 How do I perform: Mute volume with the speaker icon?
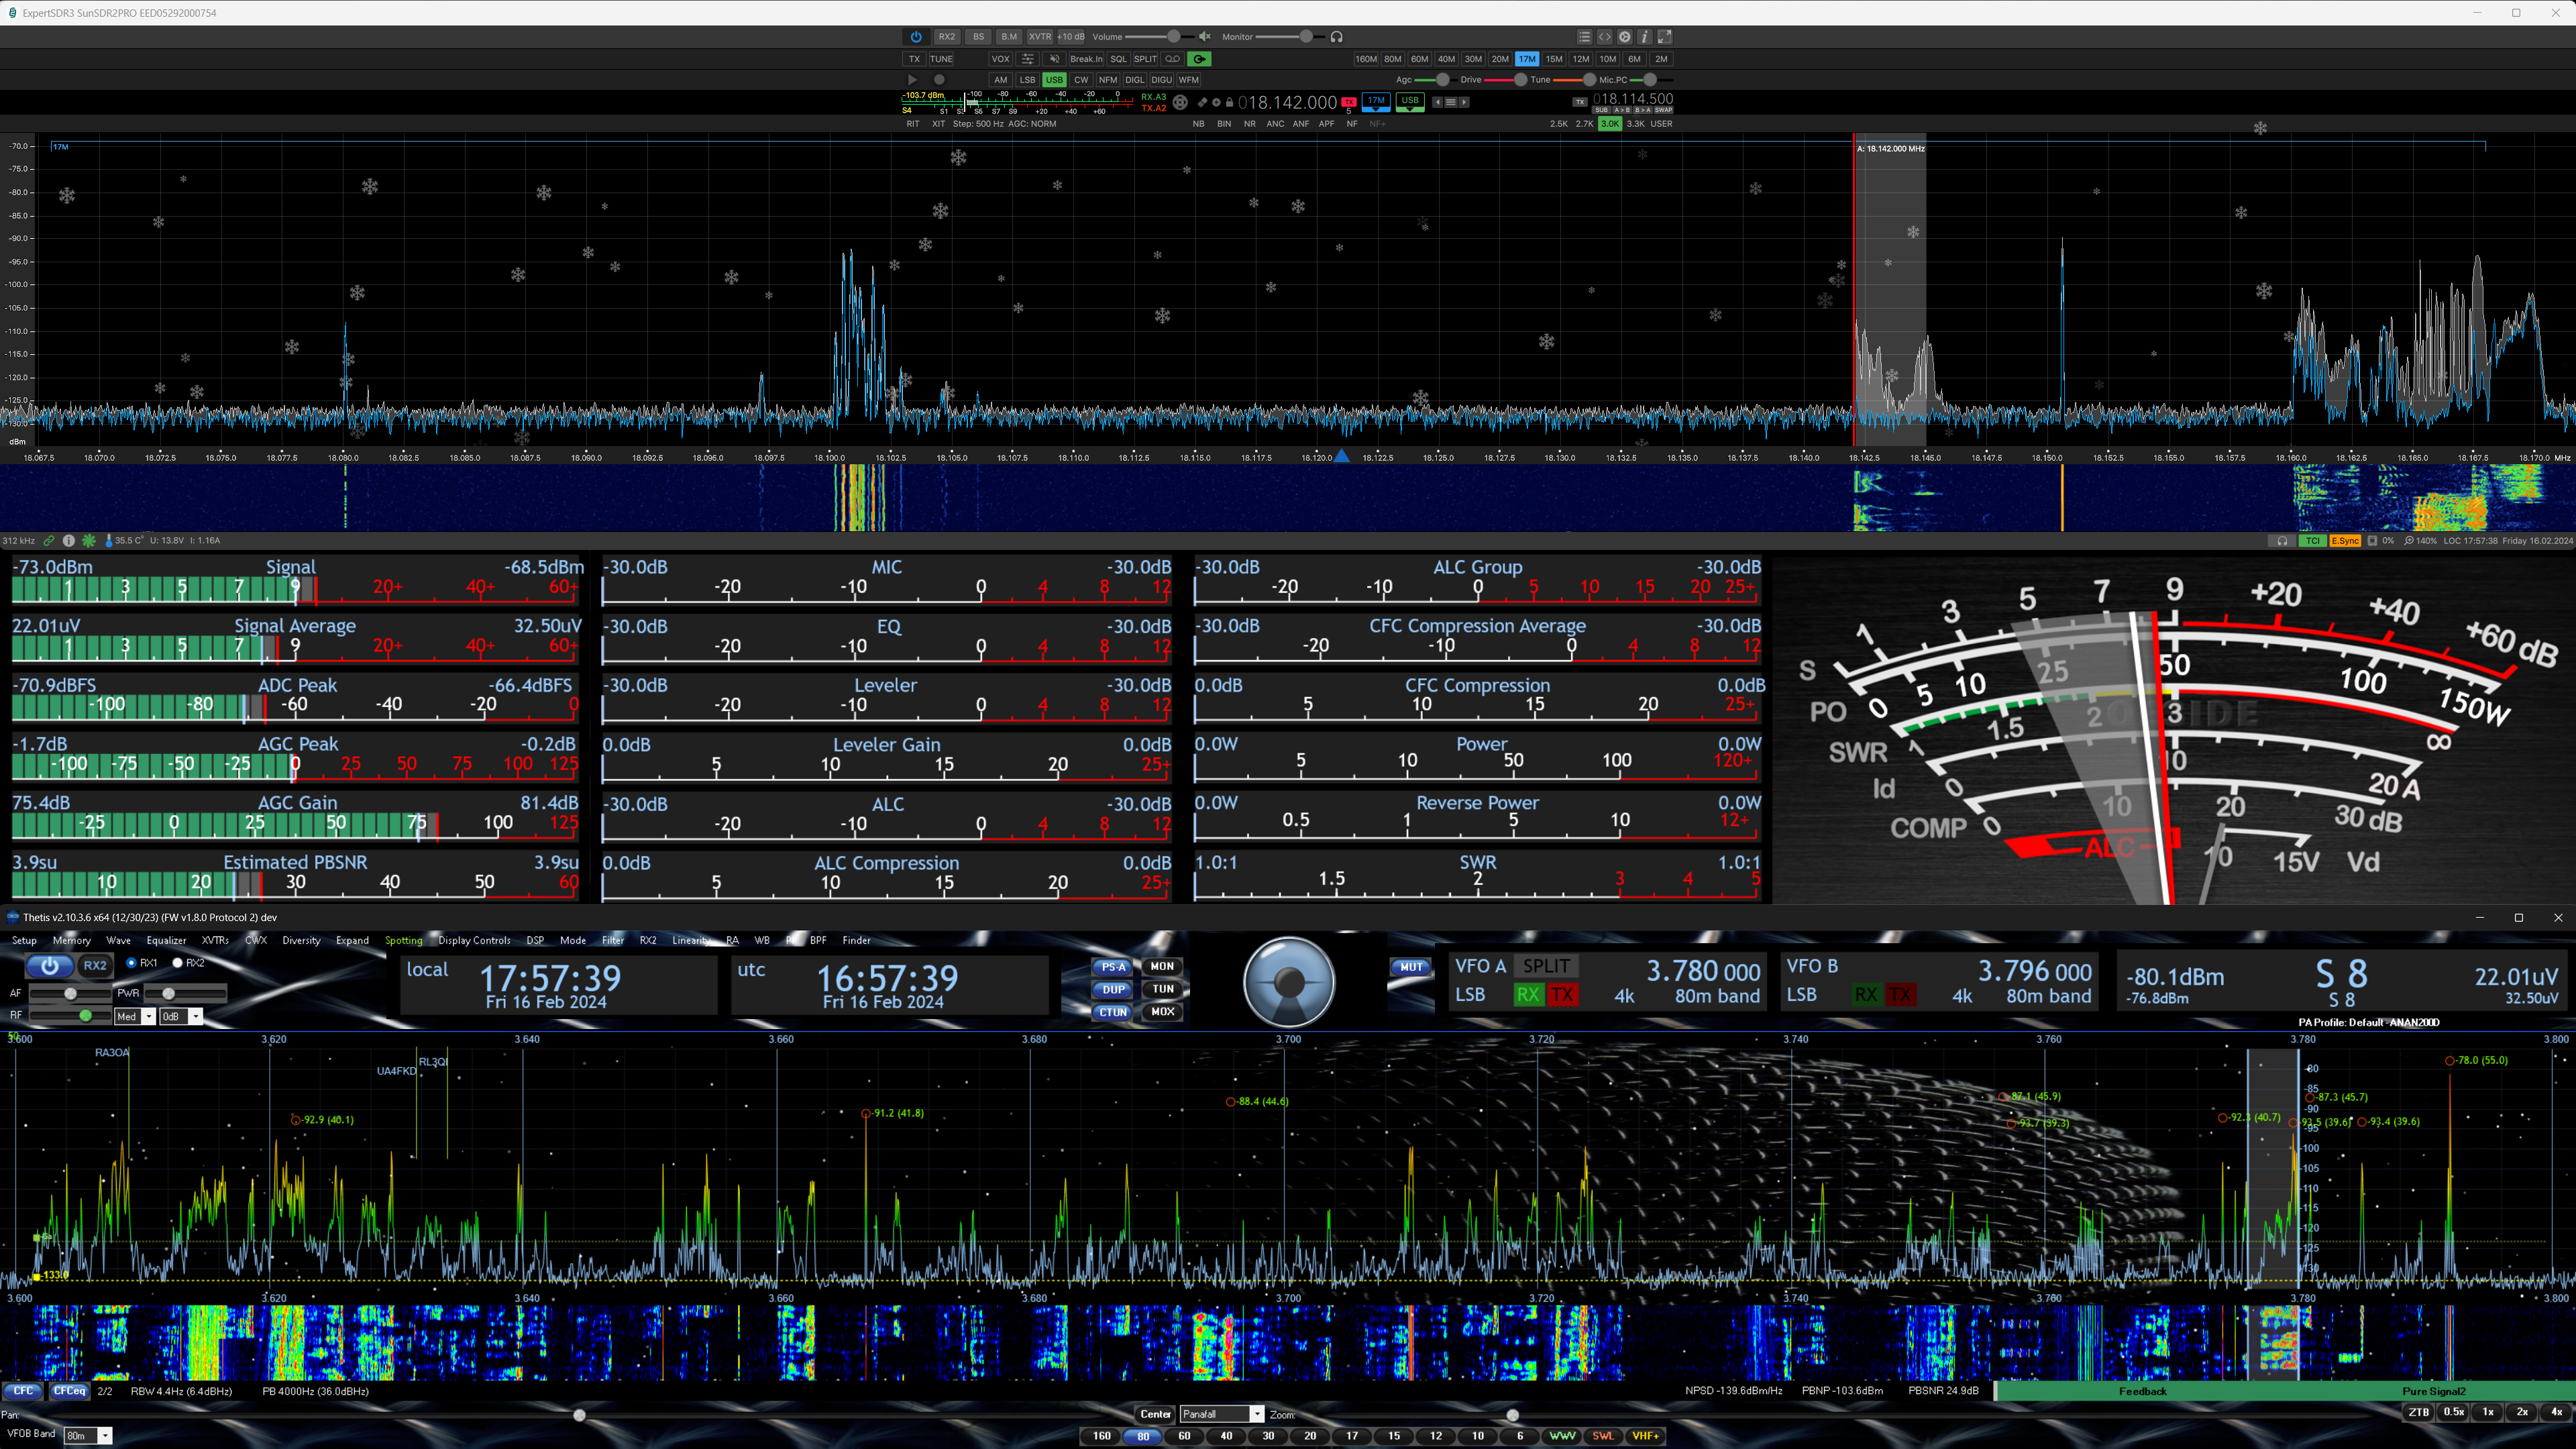click(x=1205, y=37)
